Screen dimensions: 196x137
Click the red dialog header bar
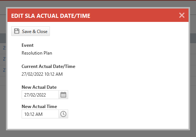pos(98,15)
